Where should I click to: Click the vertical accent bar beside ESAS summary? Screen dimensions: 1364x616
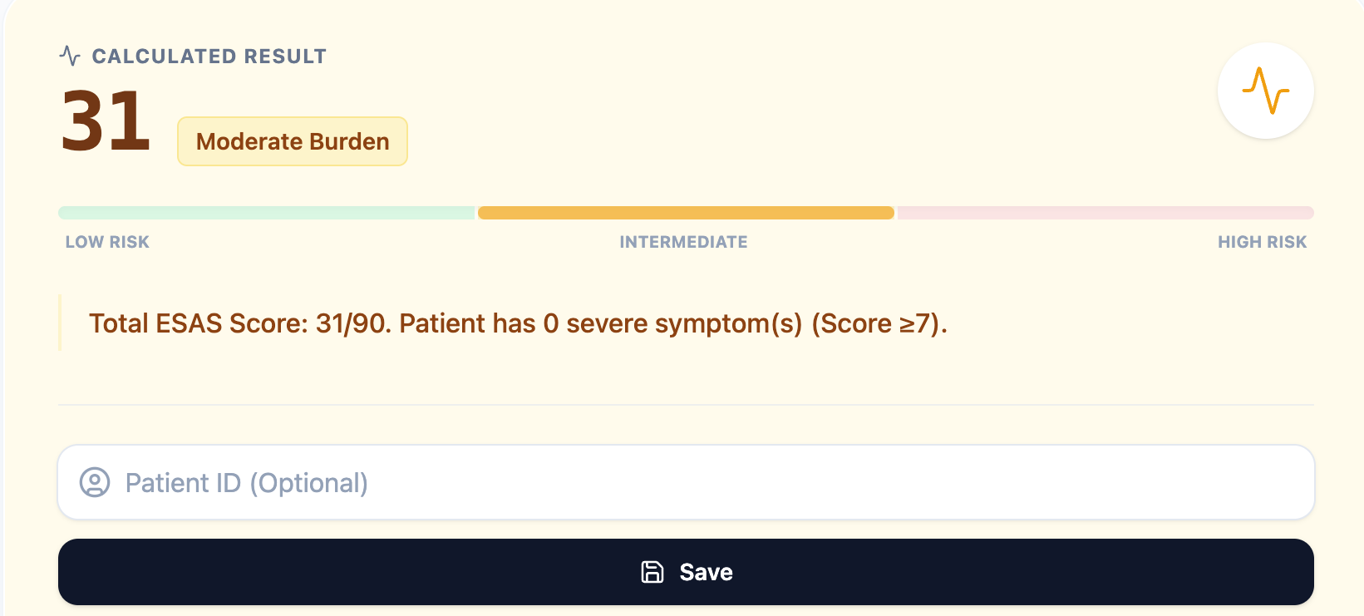[x=60, y=323]
